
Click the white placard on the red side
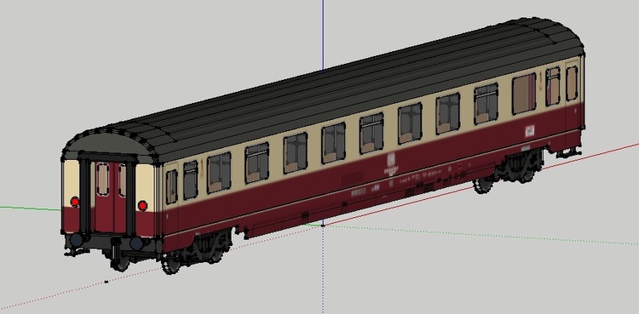click(x=529, y=130)
